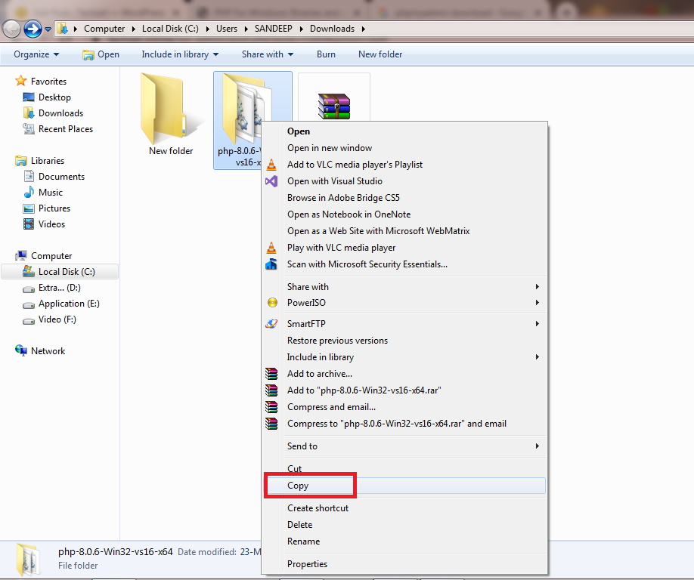
Task: Click the Back navigation arrow button
Action: click(11, 29)
